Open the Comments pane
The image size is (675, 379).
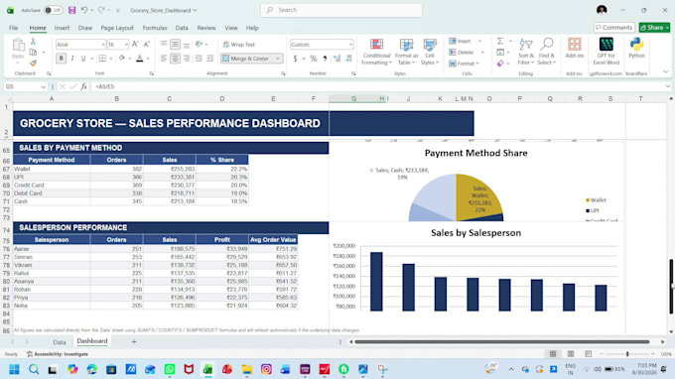point(613,28)
